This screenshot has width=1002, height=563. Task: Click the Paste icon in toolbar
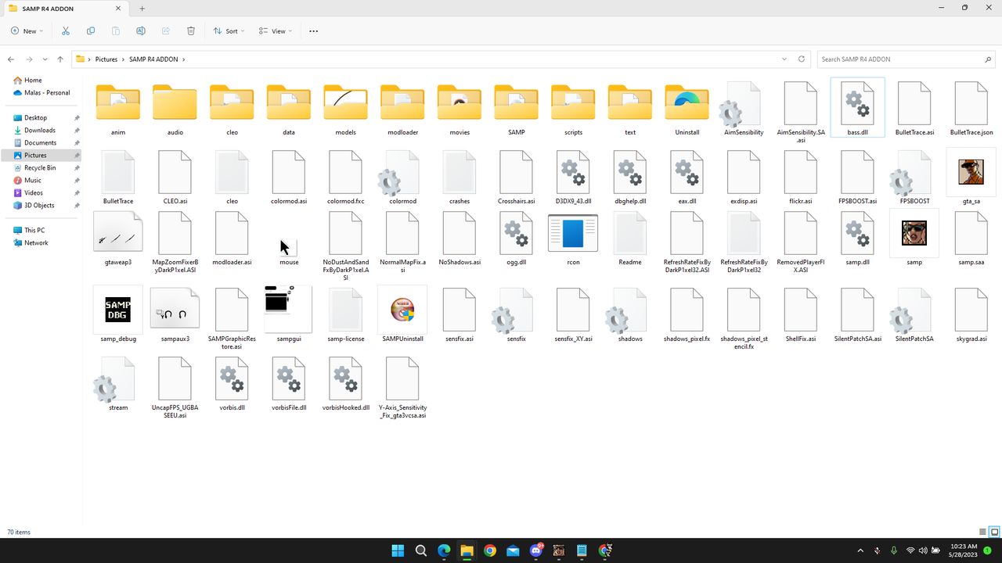[116, 31]
